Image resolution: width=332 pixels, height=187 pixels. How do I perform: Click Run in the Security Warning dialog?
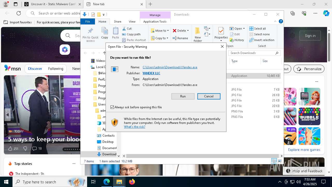tap(183, 96)
